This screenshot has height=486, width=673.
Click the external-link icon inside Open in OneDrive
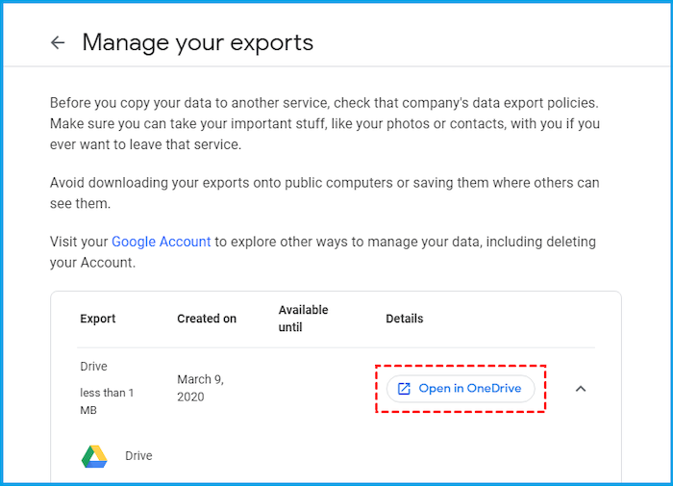click(x=404, y=389)
